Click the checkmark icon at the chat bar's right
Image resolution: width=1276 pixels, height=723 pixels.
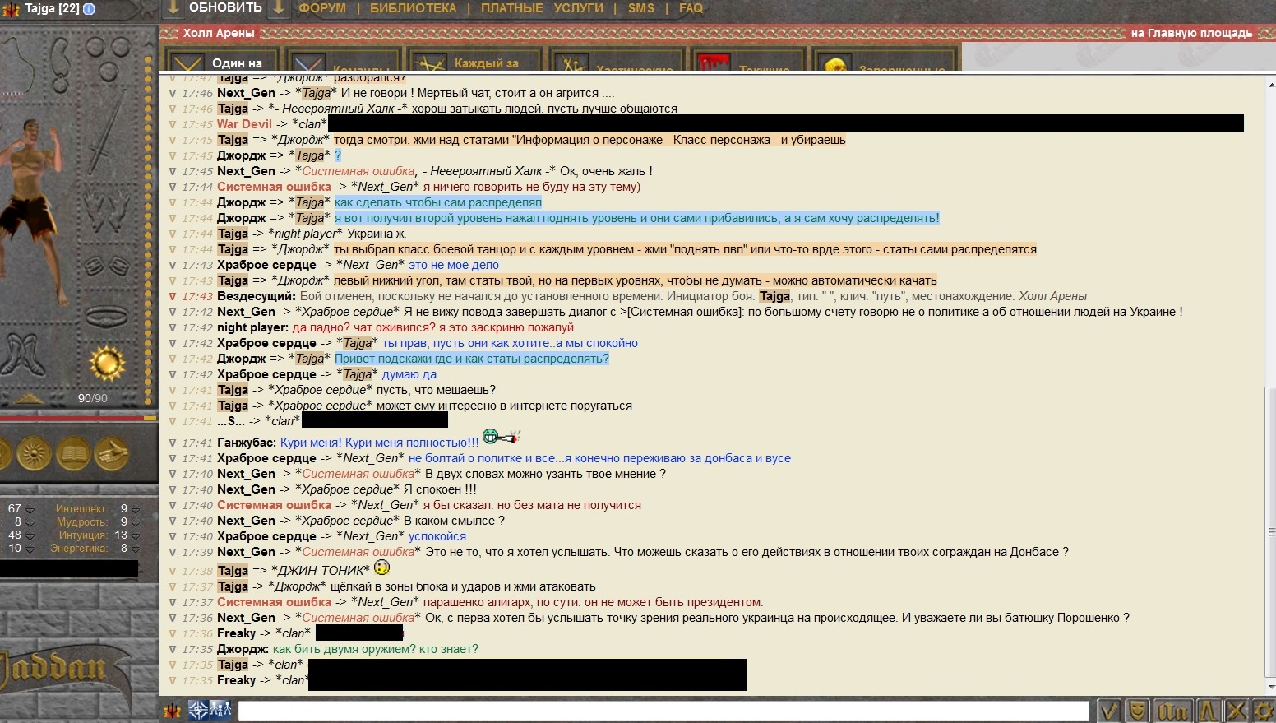click(x=1109, y=711)
